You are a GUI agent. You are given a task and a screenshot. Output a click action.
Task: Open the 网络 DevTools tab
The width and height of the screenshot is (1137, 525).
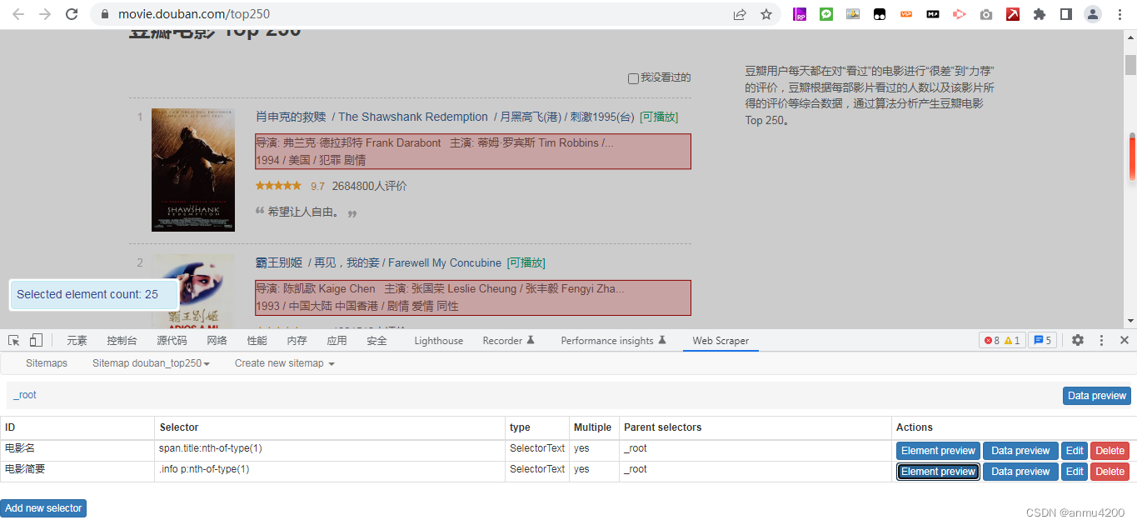coord(217,340)
